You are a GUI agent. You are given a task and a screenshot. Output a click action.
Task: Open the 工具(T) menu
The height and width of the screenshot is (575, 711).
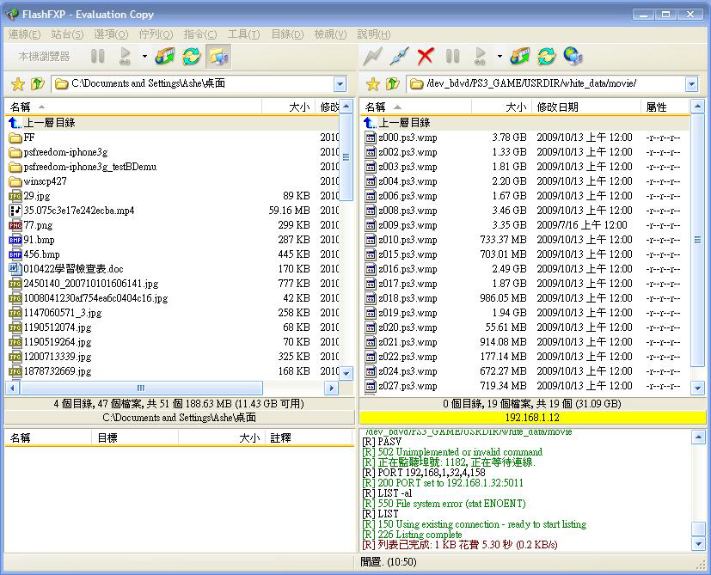(244, 34)
